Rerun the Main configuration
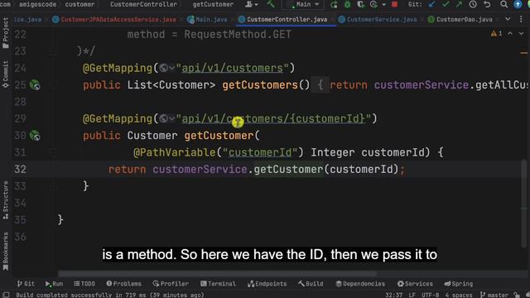The image size is (530, 298). pyautogui.click(x=334, y=4)
